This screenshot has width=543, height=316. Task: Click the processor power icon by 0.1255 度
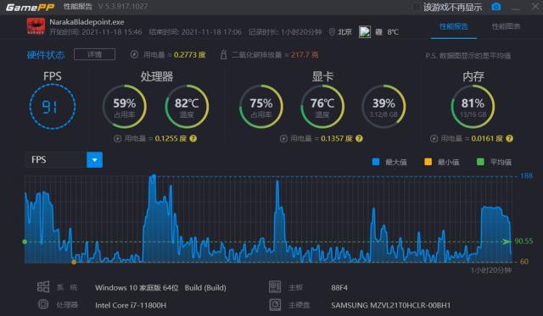pos(117,139)
